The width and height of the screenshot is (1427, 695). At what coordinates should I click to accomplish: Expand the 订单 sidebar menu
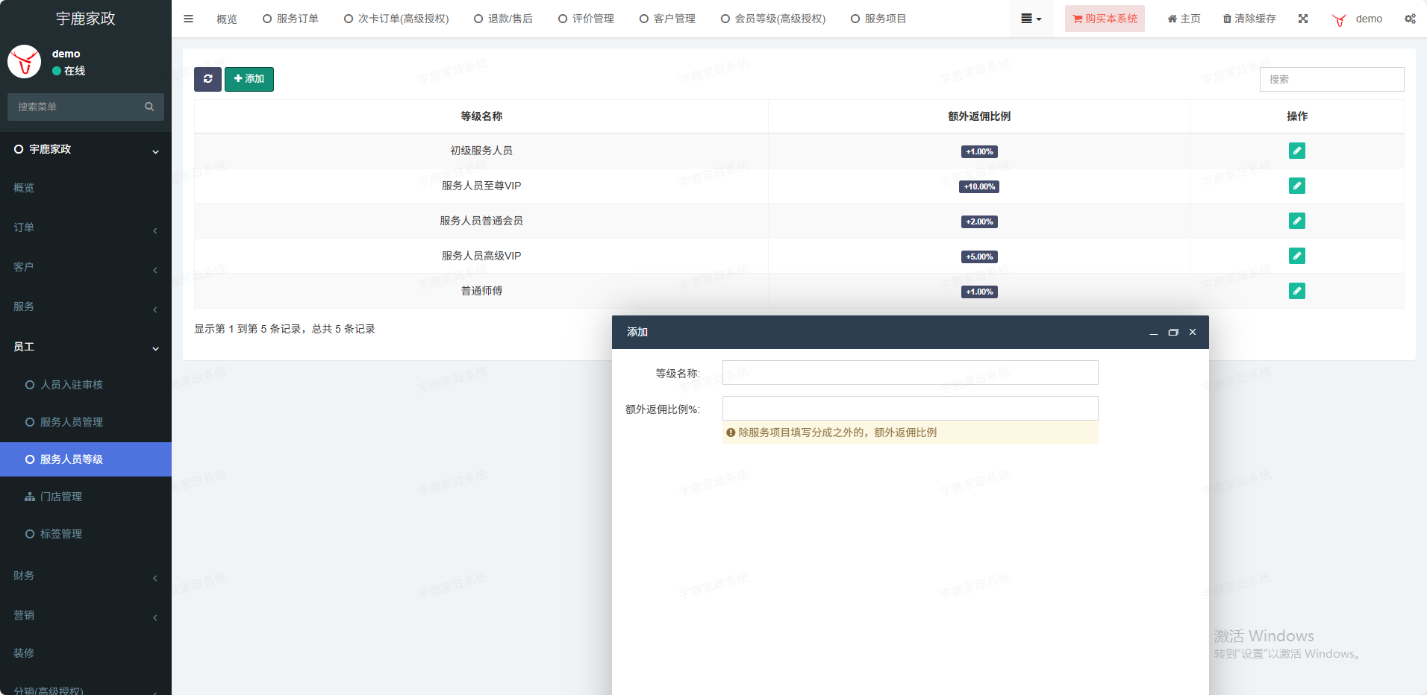[85, 227]
